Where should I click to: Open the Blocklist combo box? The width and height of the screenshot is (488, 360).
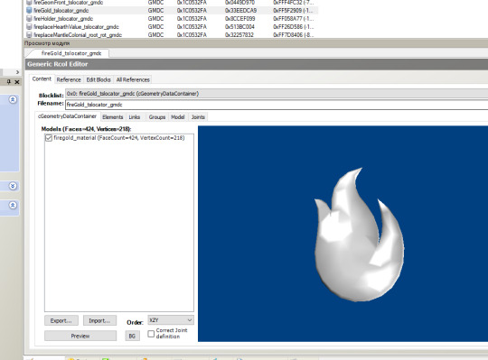click(277, 94)
